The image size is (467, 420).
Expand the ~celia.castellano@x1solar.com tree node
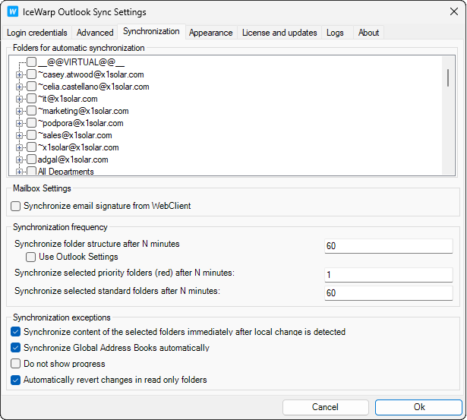click(x=19, y=87)
